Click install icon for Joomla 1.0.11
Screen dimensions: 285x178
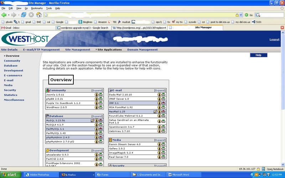(101, 95)
